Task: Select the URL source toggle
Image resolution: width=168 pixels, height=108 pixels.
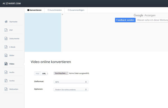Action: (44, 73)
